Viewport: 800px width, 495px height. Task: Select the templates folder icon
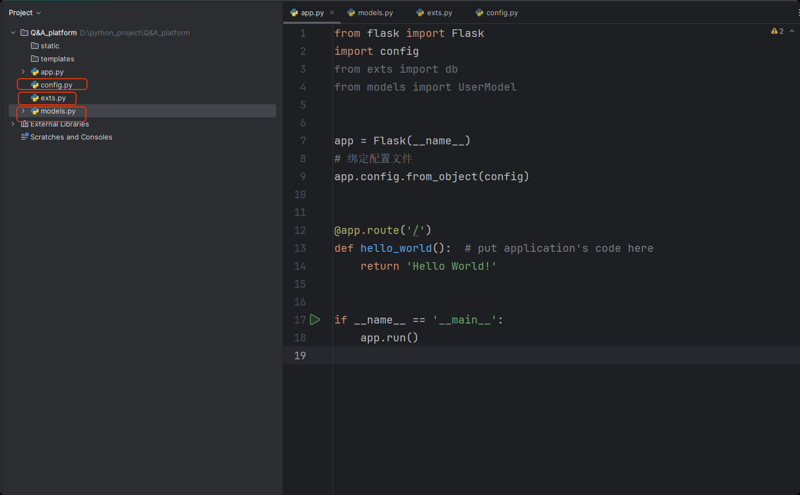coord(35,59)
